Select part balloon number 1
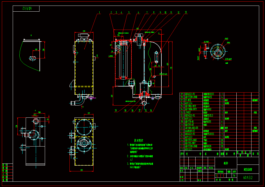 100,12
